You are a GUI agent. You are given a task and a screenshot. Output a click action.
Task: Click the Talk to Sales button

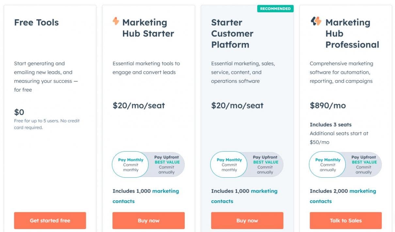(x=346, y=221)
